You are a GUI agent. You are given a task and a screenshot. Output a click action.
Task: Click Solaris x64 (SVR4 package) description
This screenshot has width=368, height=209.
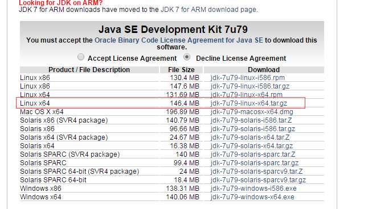[x=64, y=137]
